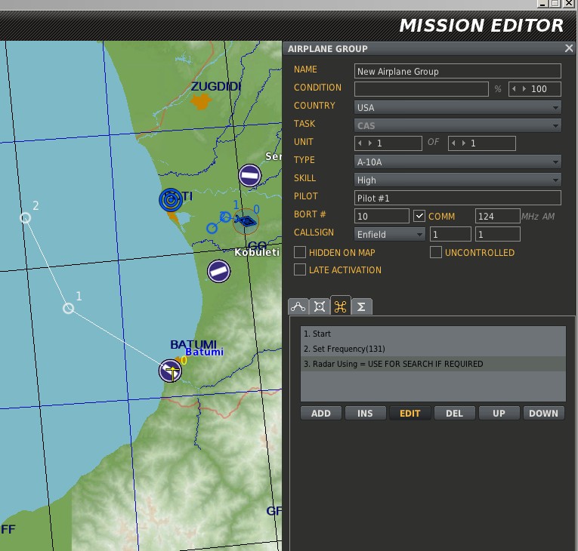Move action DOWN in list
The height and width of the screenshot is (551, 578).
[543, 414]
